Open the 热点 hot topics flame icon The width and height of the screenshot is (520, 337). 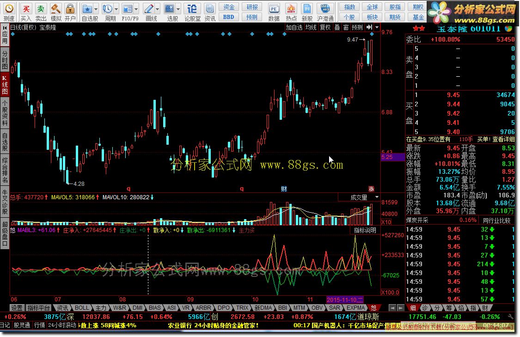[x=291, y=9]
